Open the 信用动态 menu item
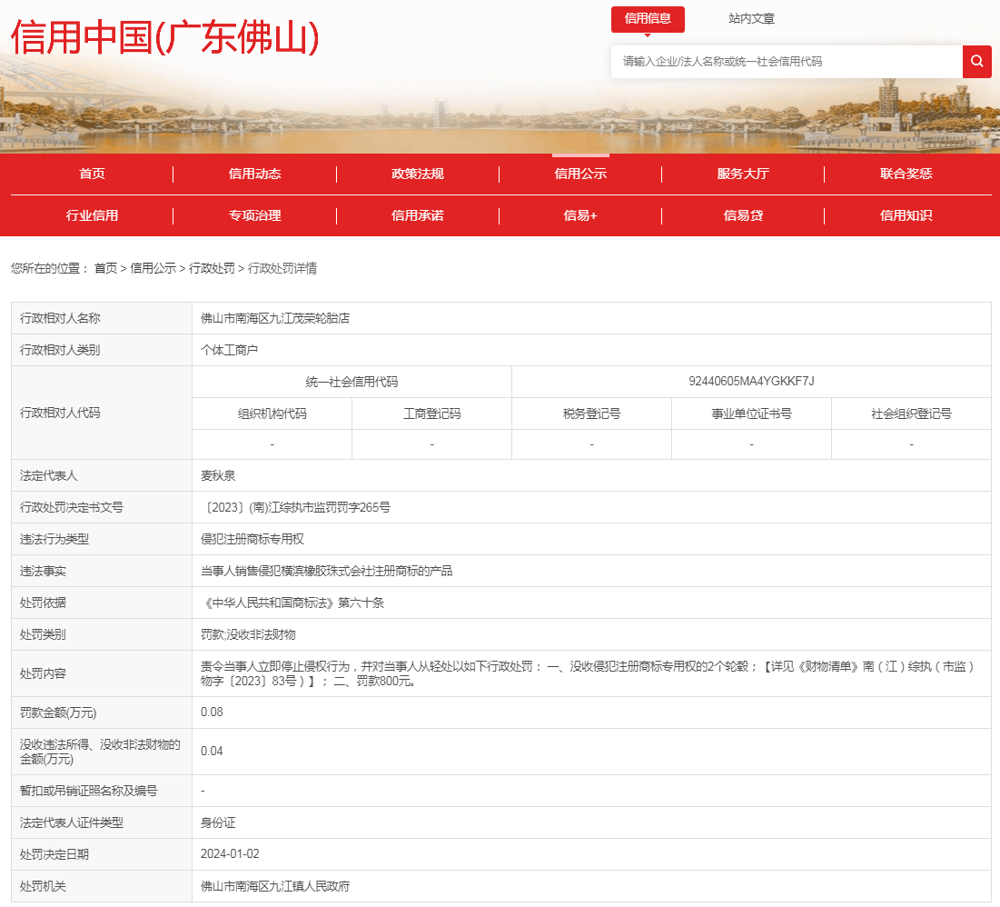Screen dimensions: 1000x907 click(254, 174)
